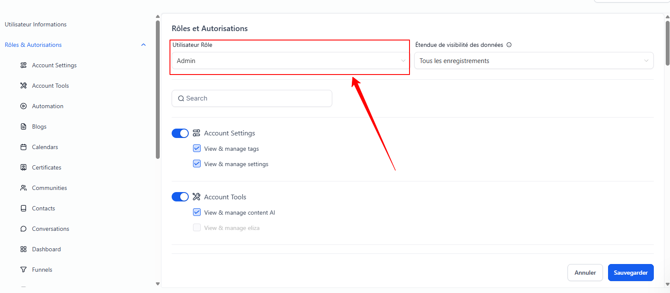Click the Communities people icon in sidebar

[x=23, y=188]
